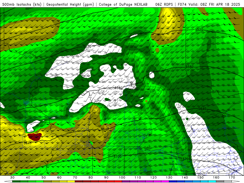Click the "500mb Isotachs (kts)" title text
Viewport: 244px width, 183px height.
pyautogui.click(x=22, y=4)
